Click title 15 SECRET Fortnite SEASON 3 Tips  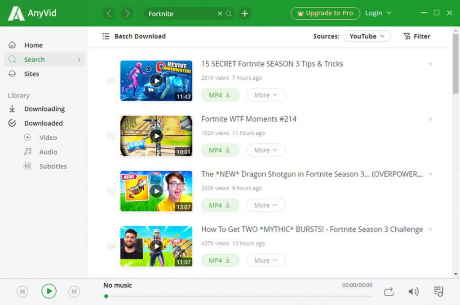pos(272,64)
